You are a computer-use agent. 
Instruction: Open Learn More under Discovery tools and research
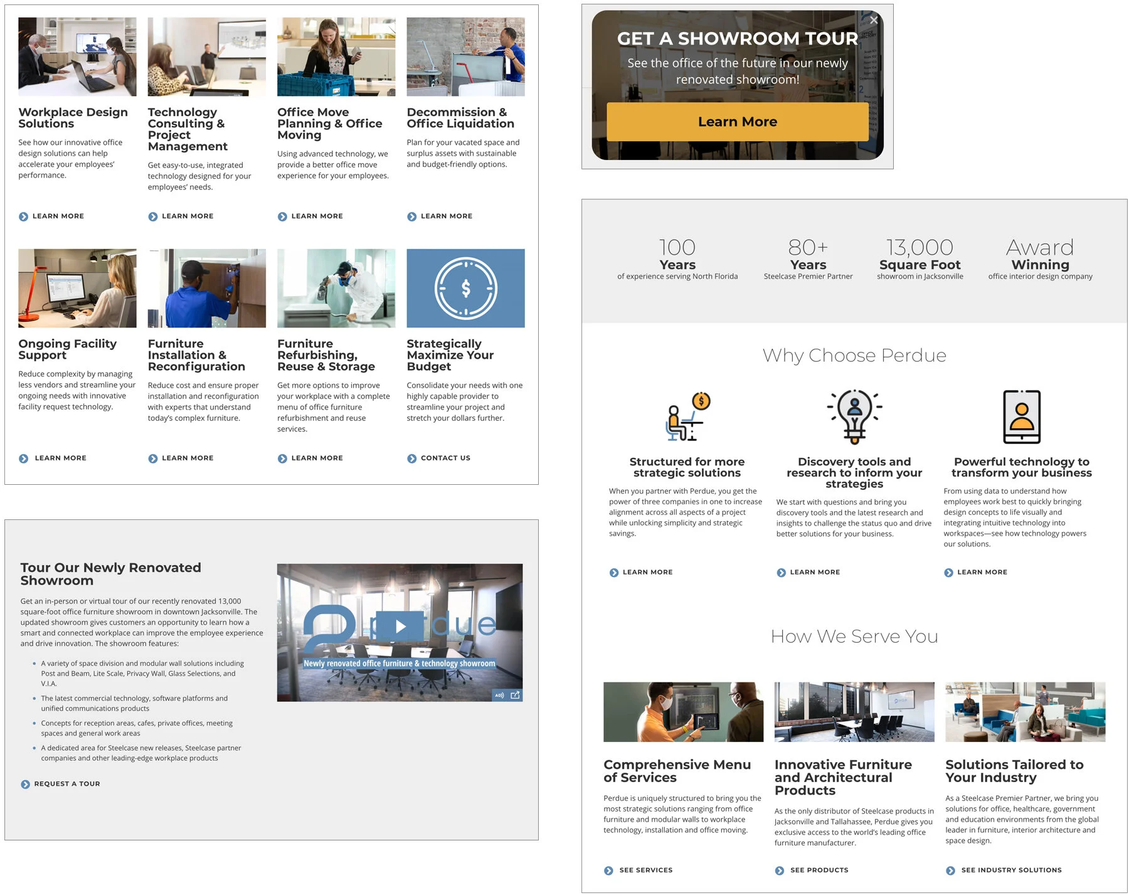808,573
